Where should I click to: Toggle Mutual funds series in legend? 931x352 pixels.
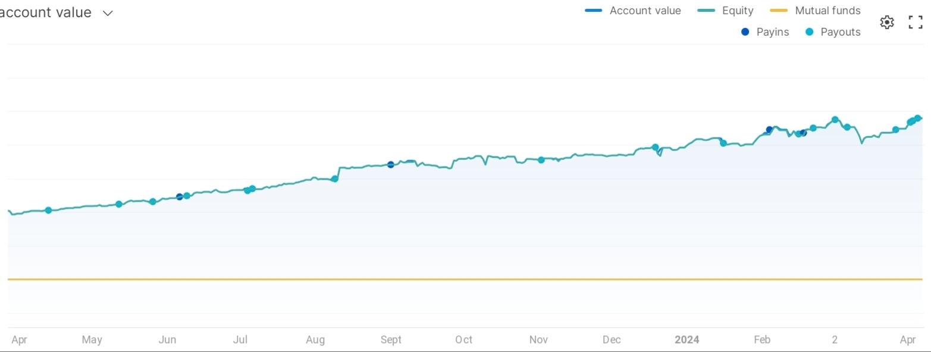pyautogui.click(x=815, y=11)
